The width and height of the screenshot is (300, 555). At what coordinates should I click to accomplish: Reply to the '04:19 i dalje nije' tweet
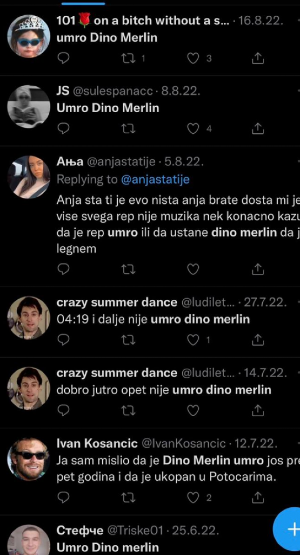tap(63, 340)
